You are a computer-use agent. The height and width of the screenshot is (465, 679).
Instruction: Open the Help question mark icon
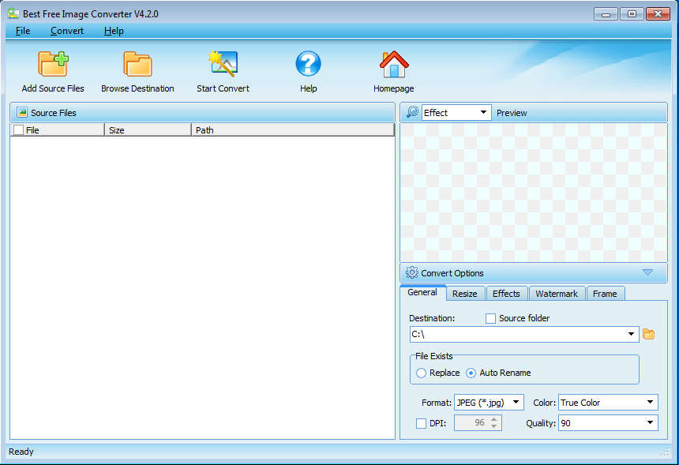(308, 64)
